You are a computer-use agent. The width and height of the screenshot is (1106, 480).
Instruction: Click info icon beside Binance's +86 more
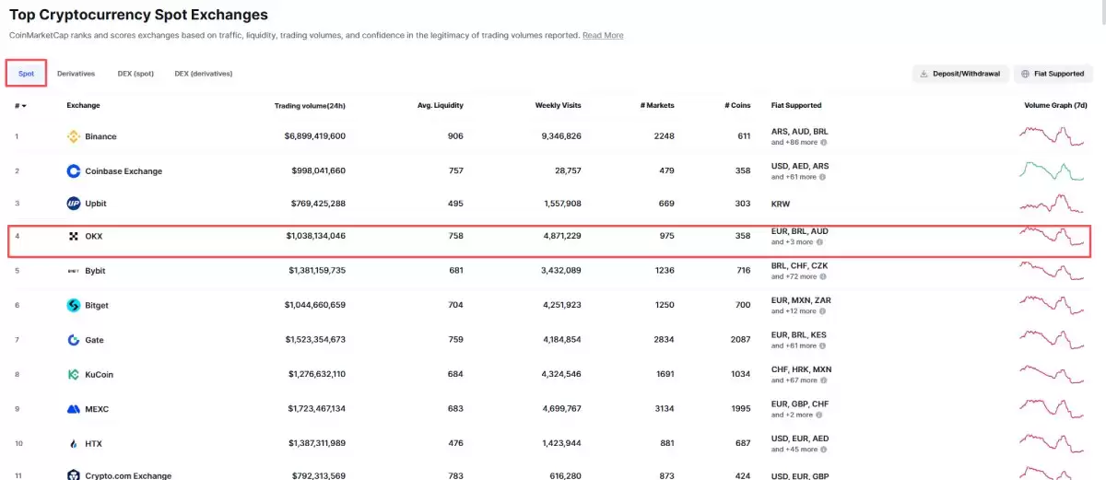click(823, 143)
